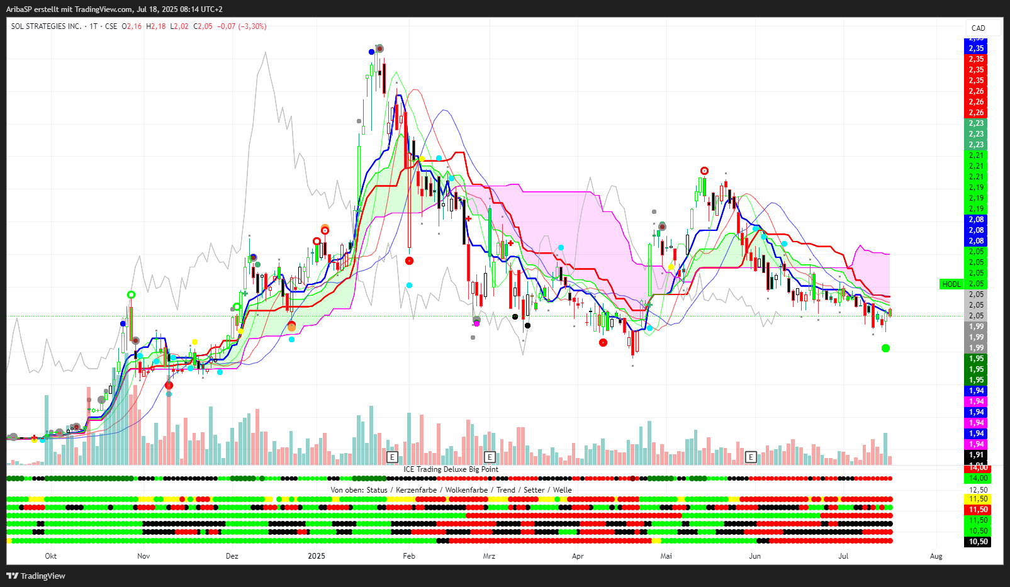This screenshot has width=1010, height=587.
Task: Click the SOL STRATEGIES INC. symbol title
Action: coord(47,26)
